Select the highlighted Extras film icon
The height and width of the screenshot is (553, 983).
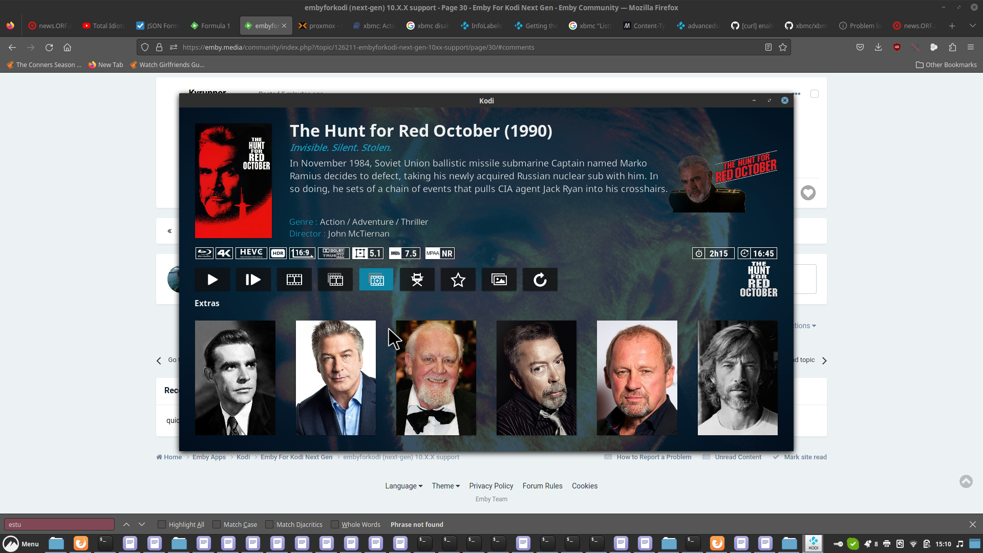[x=376, y=280]
